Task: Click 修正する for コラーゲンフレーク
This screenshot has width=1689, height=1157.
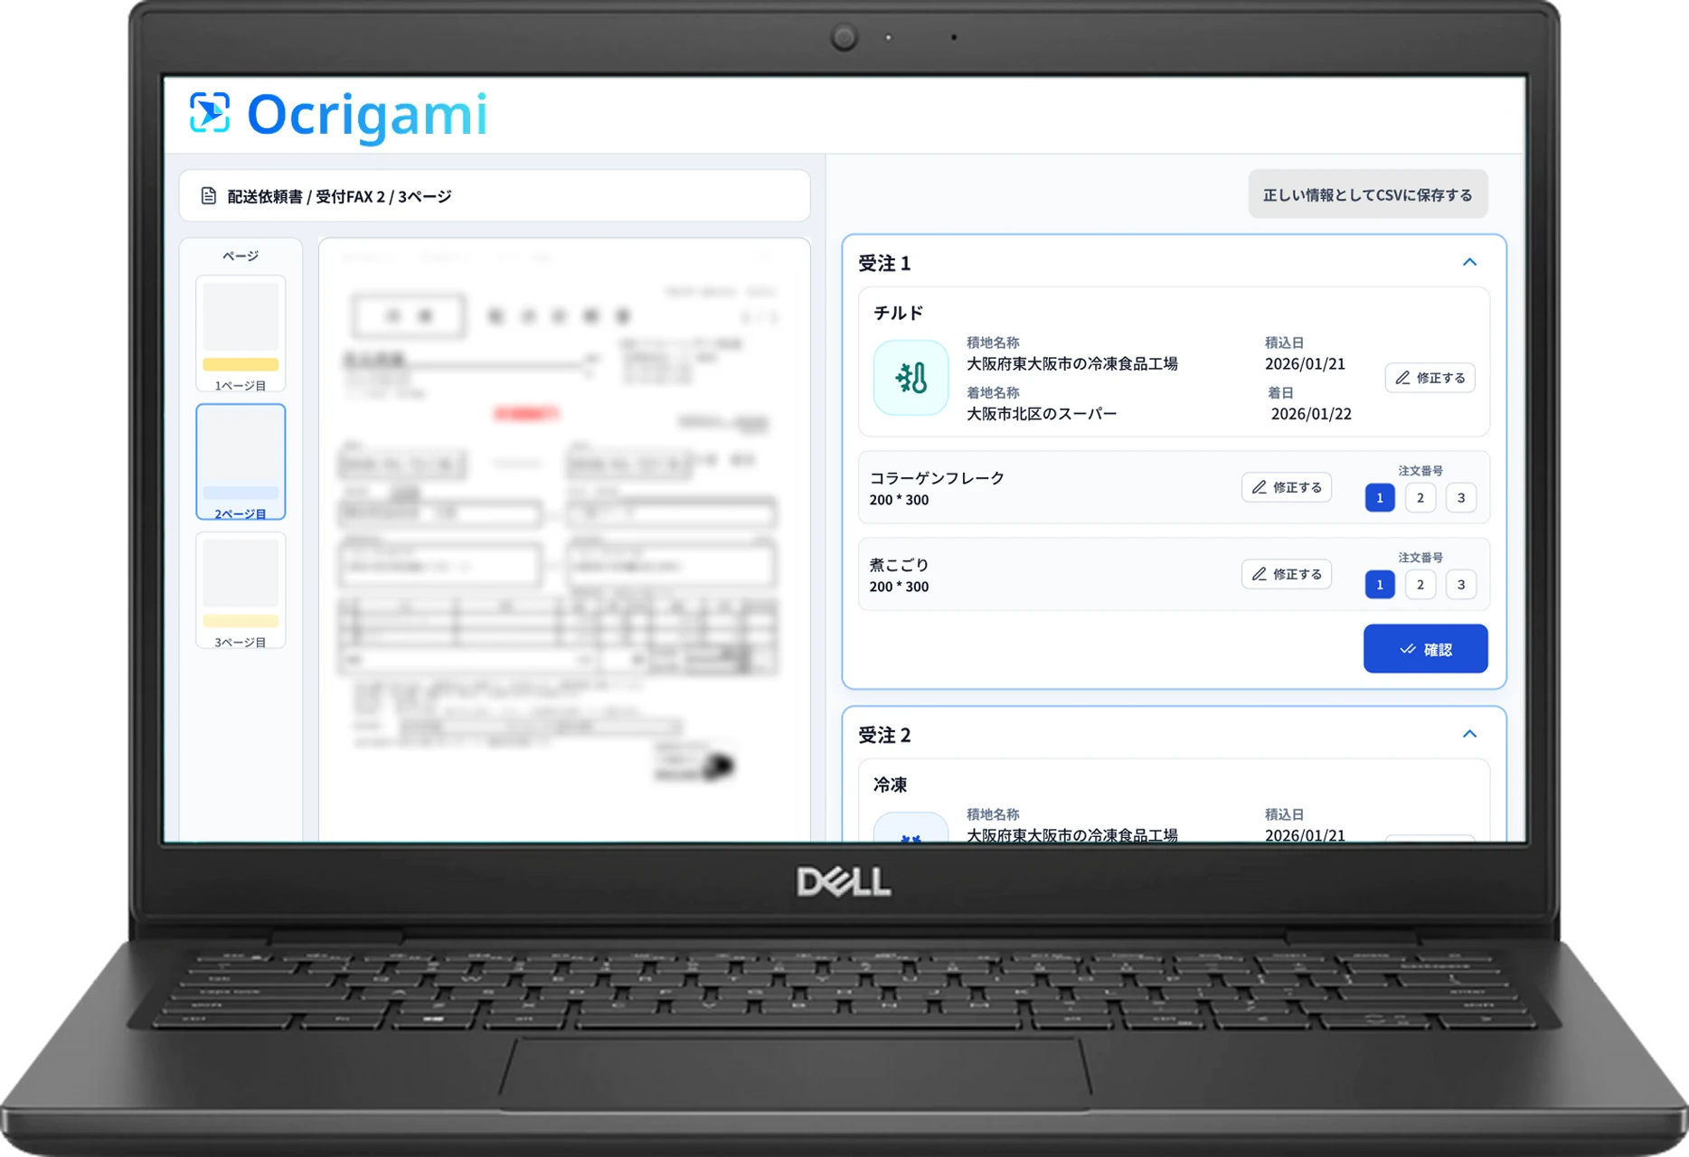Action: tap(1286, 487)
